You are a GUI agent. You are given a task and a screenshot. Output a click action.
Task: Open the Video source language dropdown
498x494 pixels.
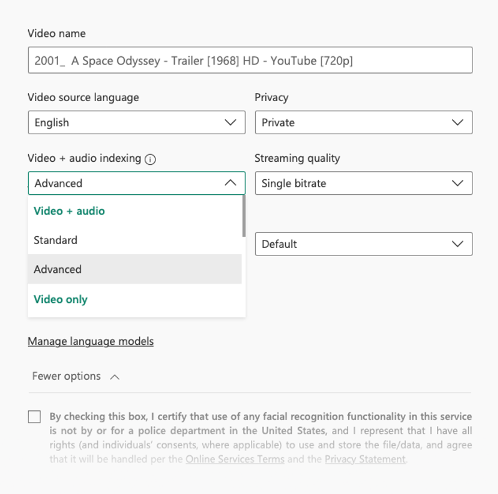click(x=137, y=122)
